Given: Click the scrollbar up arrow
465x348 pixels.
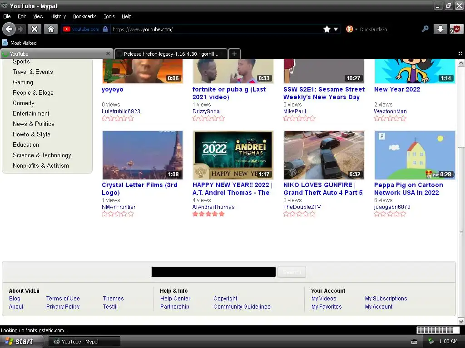Looking at the screenshot, I should [x=461, y=63].
